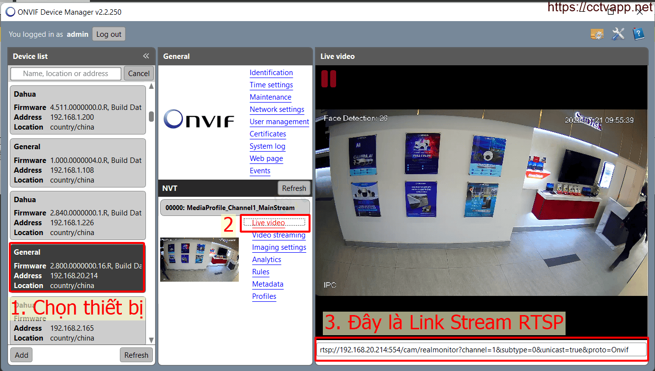Focus the device search input field

click(66, 74)
